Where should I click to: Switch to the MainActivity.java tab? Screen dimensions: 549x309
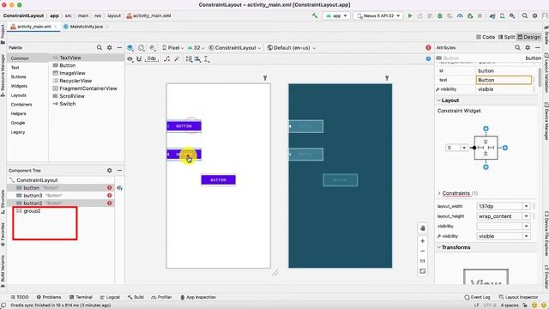(x=86, y=27)
